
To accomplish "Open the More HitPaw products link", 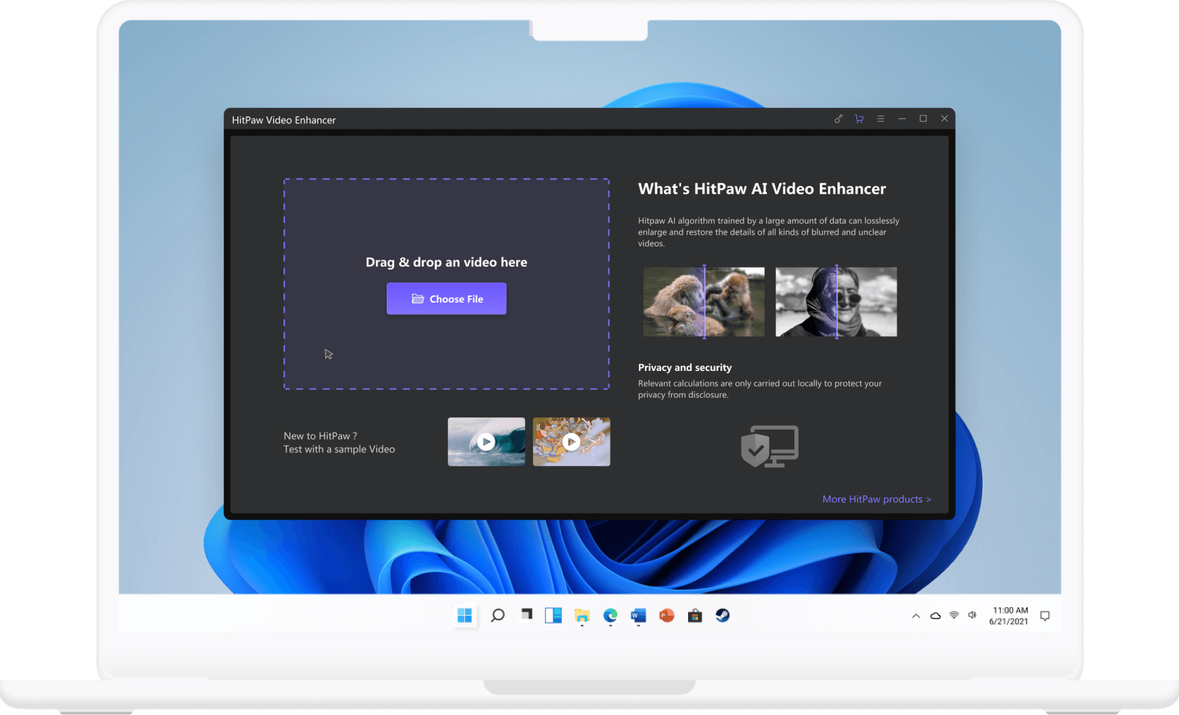I will [876, 499].
